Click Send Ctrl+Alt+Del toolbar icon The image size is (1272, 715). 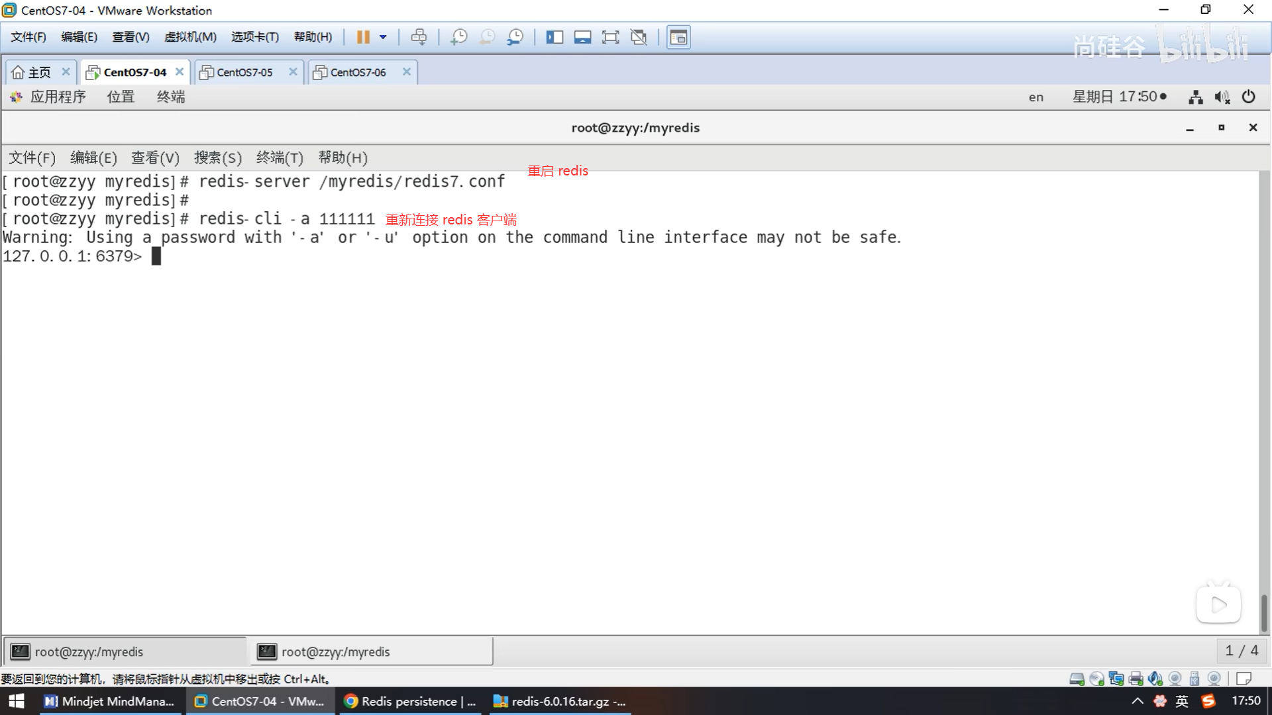coord(419,37)
